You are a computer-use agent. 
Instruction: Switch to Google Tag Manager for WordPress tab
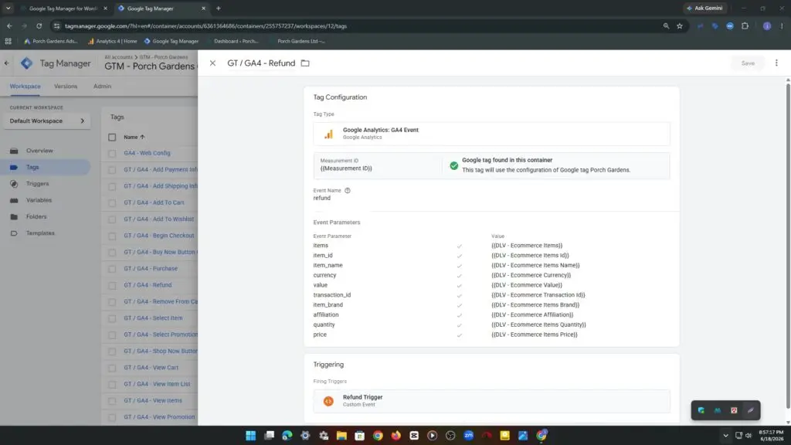click(63, 8)
